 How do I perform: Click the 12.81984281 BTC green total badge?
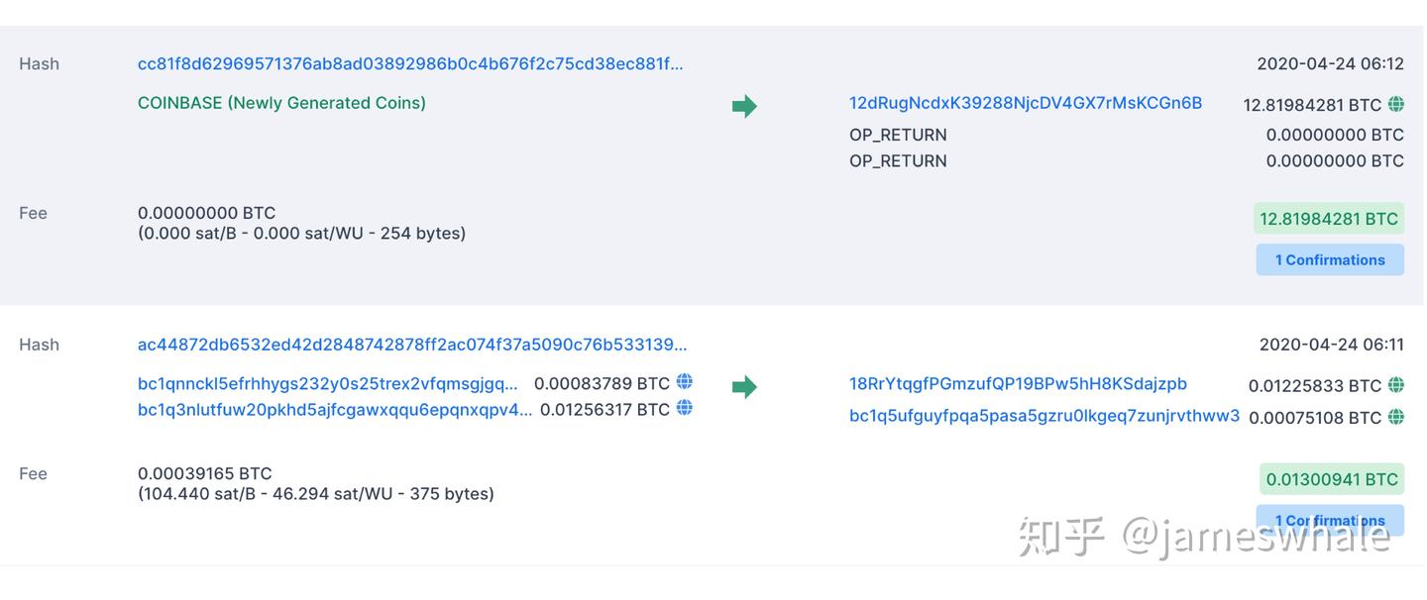(1328, 219)
